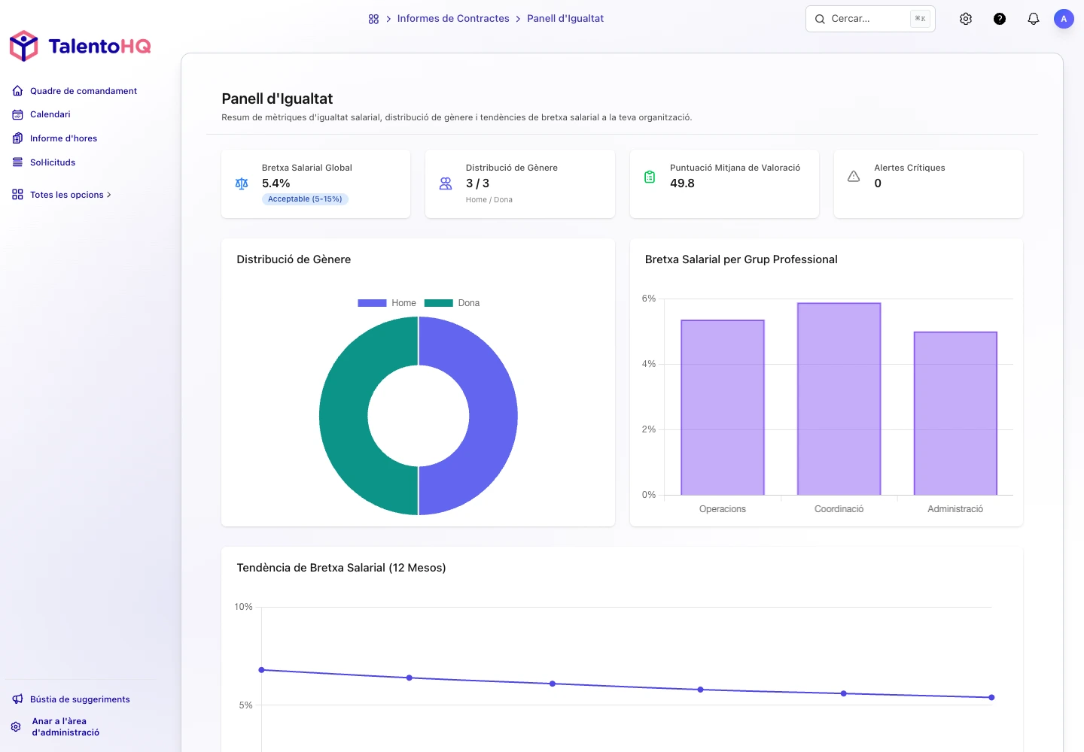Image resolution: width=1084 pixels, height=752 pixels.
Task: Click the Tendència de Bretxa Salarial (12 Mesos) title
Action: click(341, 568)
